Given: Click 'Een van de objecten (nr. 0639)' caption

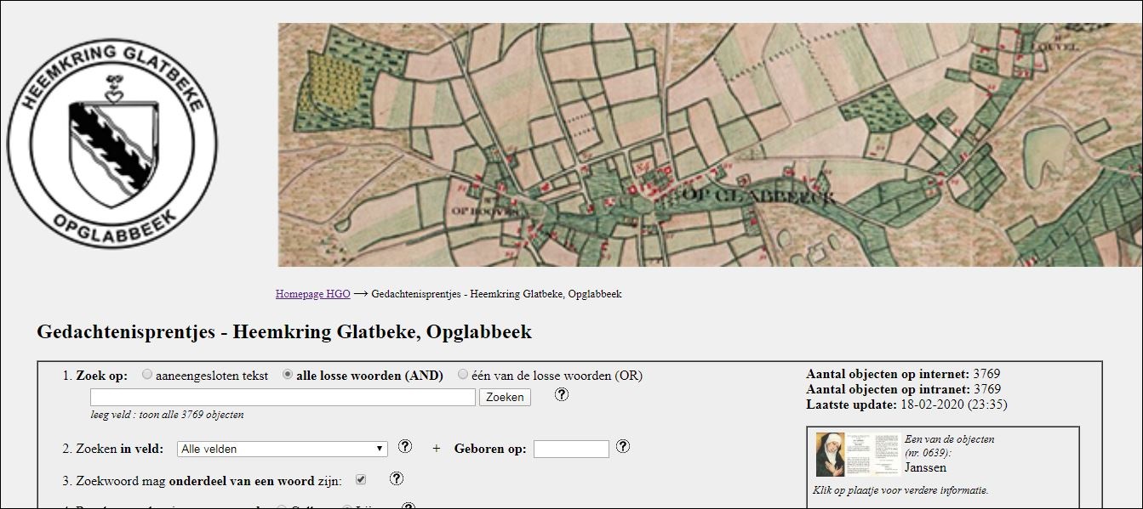Looking at the screenshot, I should point(950,446).
